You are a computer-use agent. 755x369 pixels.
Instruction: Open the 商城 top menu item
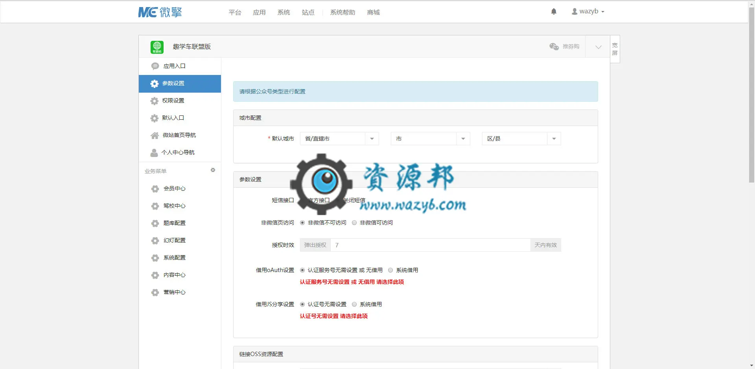pyautogui.click(x=373, y=12)
